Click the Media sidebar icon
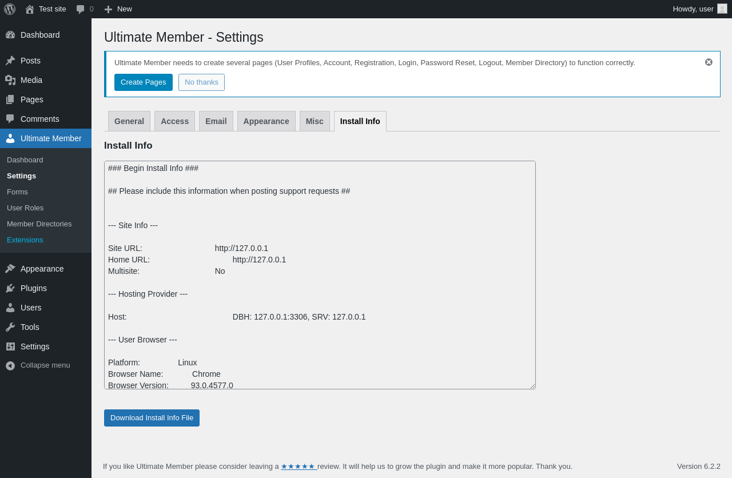Viewport: 732px width, 478px height. (10, 80)
